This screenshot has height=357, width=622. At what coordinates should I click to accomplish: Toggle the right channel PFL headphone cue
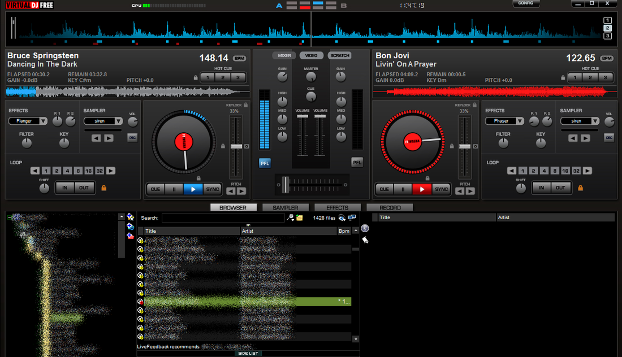(x=357, y=163)
